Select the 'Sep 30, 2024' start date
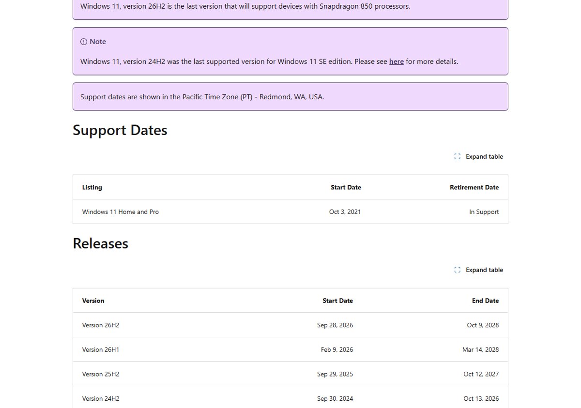Viewport: 581px width, 408px height. (335, 399)
